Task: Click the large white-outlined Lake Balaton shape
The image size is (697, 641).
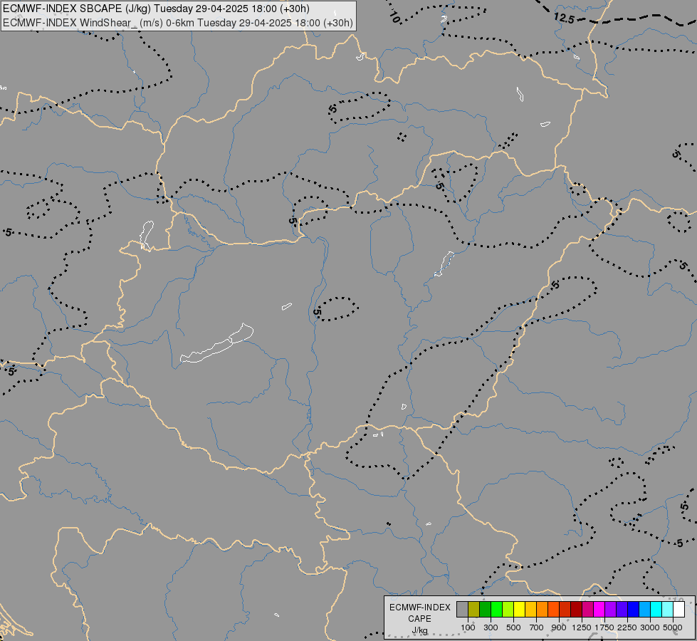Action: (x=217, y=344)
